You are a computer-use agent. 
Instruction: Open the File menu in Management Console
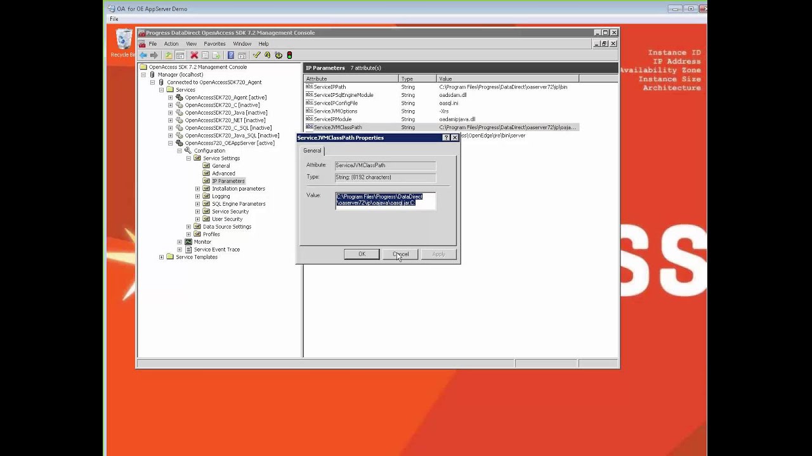152,44
